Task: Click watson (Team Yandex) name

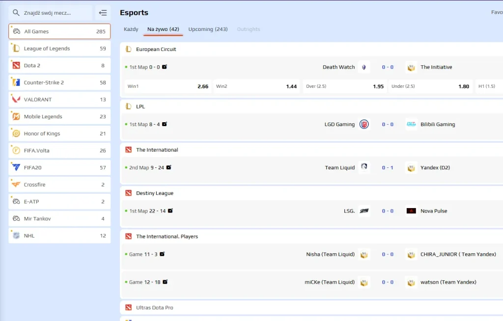Action: point(448,282)
